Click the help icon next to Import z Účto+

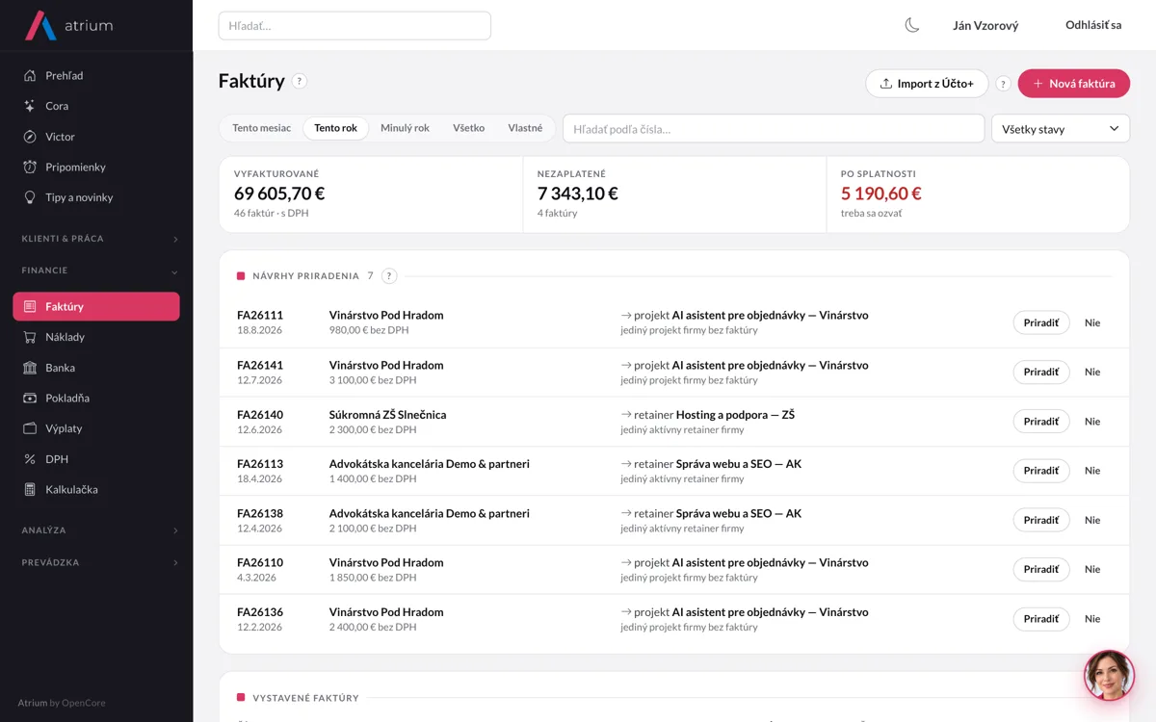[x=1003, y=84]
